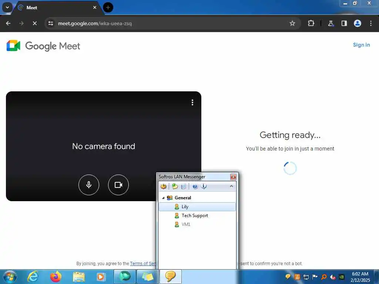
Task: Open the NVIDIA tray icon
Action: 342,277
